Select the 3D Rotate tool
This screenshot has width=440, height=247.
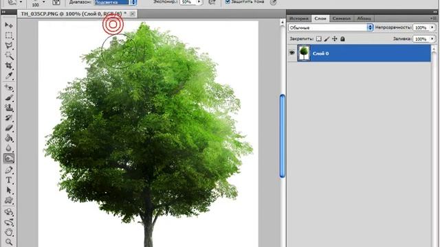9,212
